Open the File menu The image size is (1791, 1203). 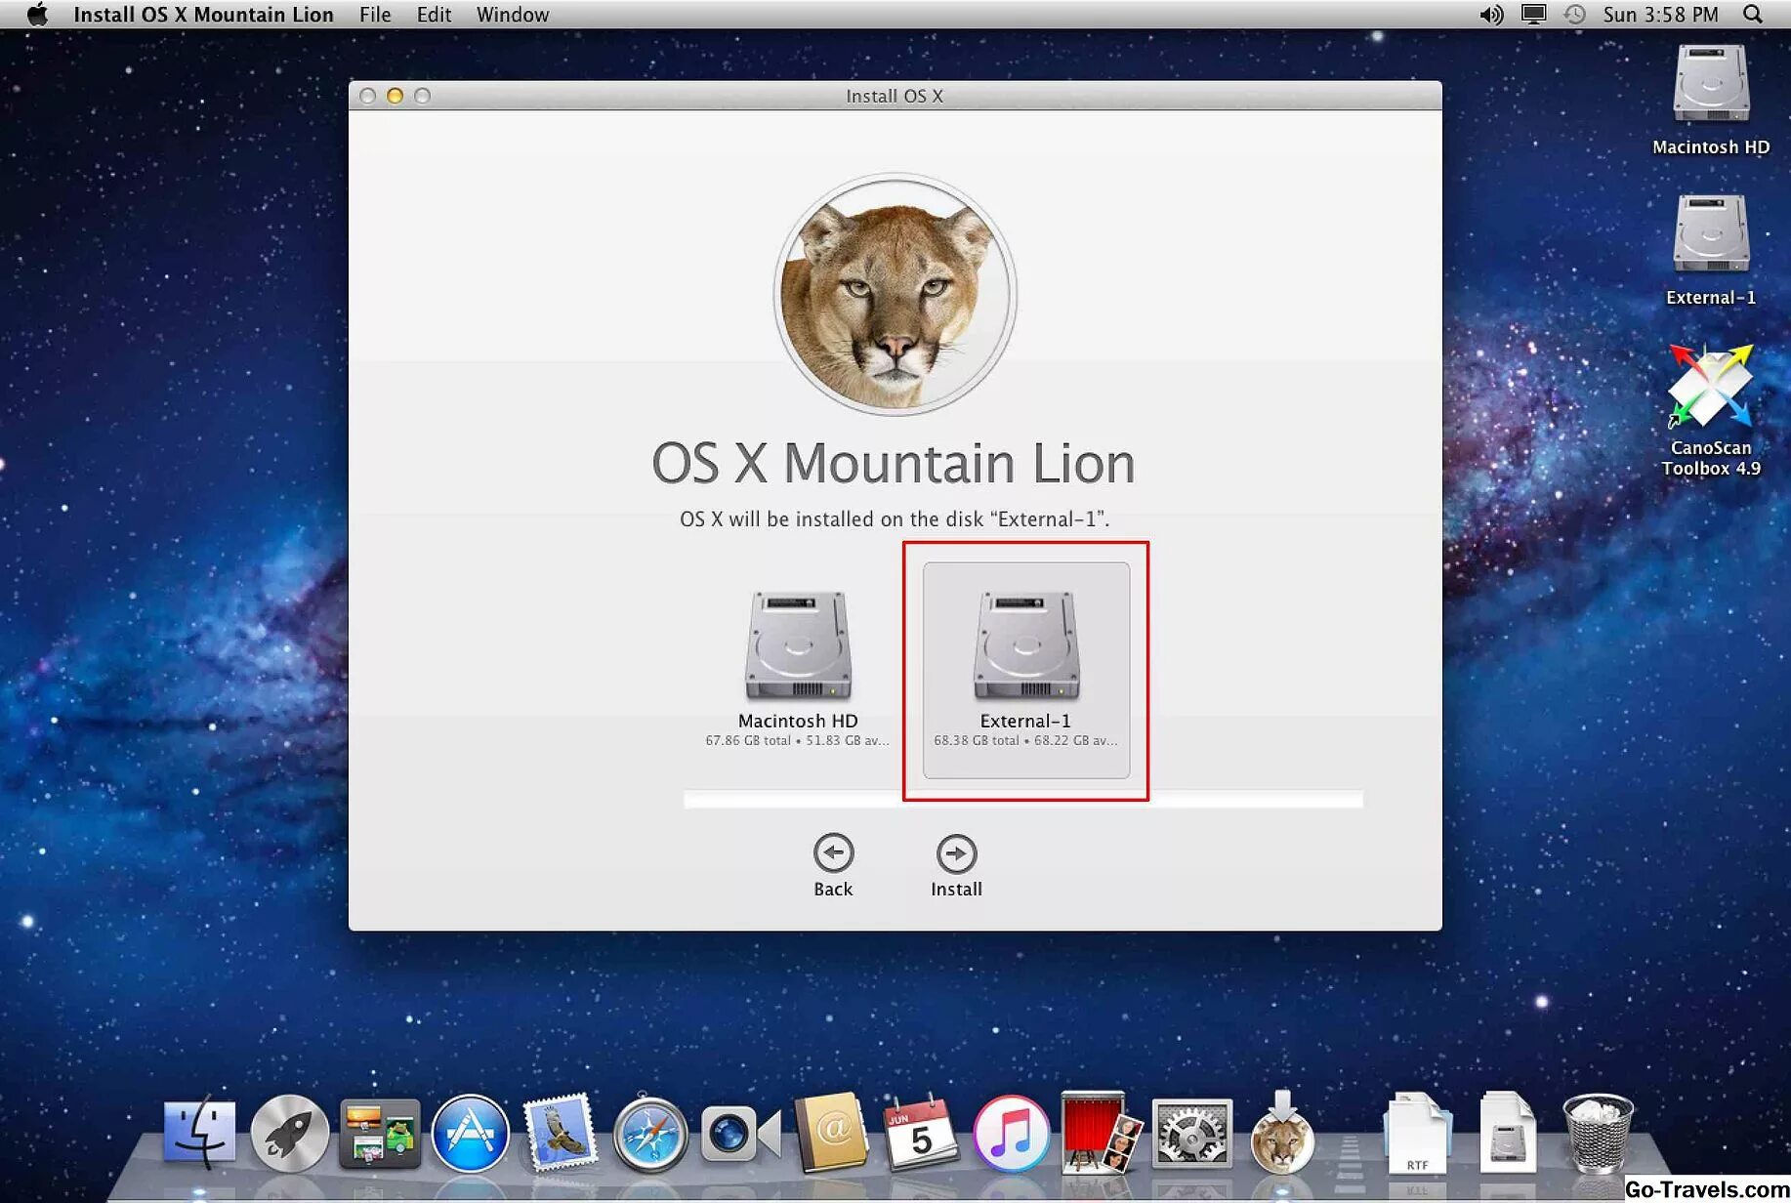click(x=375, y=15)
